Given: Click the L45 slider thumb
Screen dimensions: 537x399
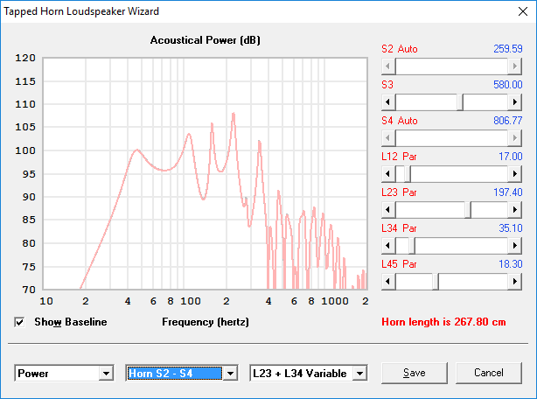Looking at the screenshot, I should [436, 282].
